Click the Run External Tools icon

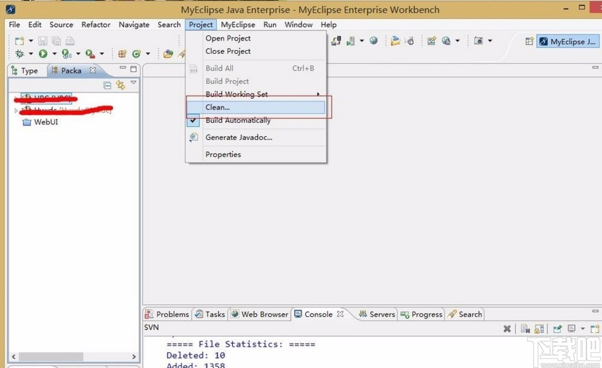90,54
